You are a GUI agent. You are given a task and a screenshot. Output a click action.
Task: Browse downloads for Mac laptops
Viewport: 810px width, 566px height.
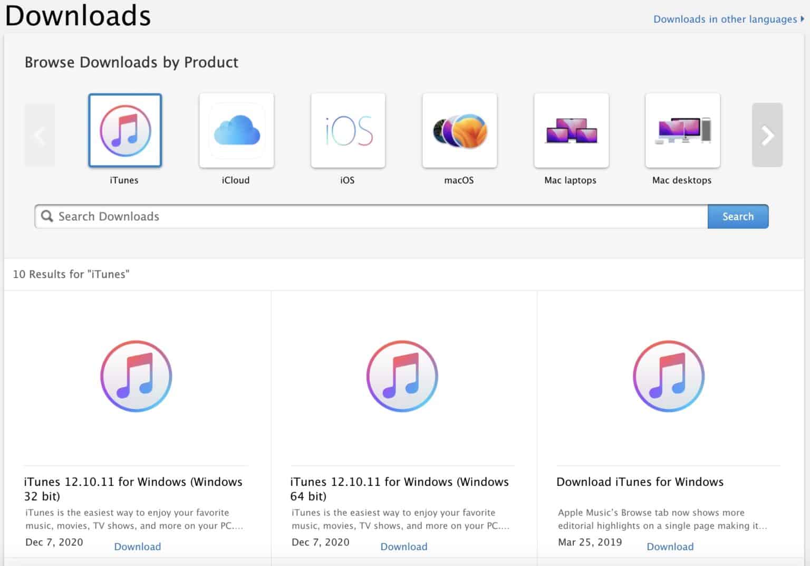point(571,130)
